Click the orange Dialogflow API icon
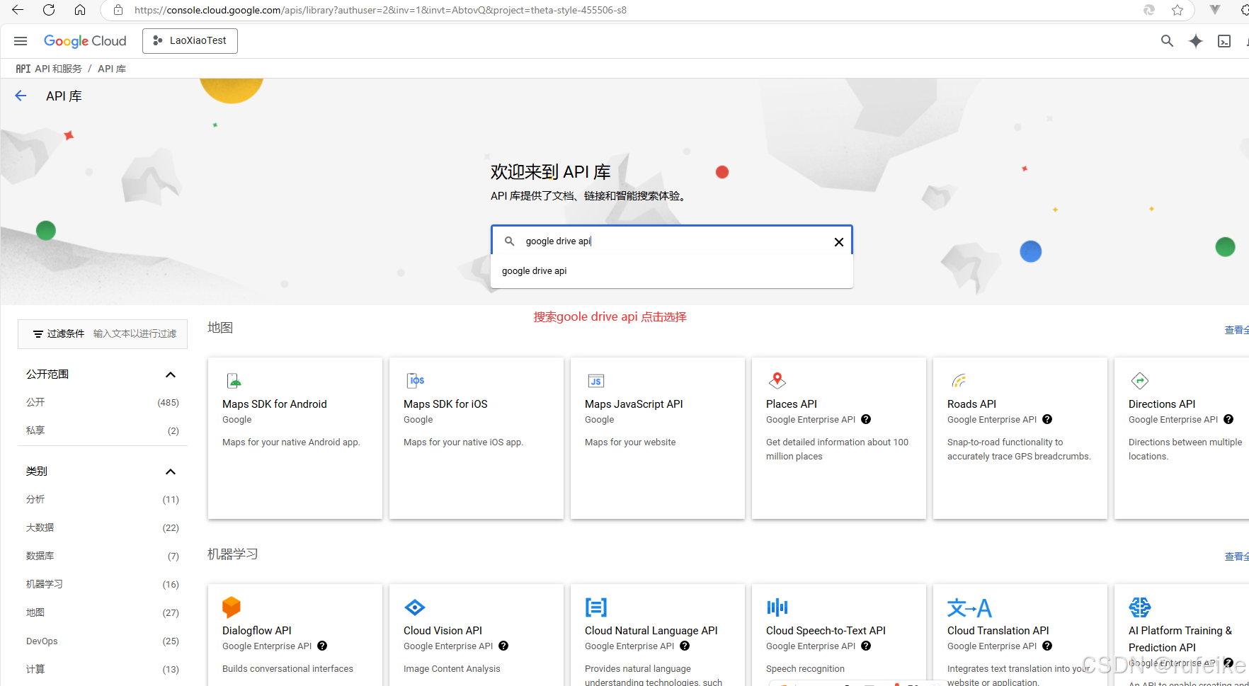This screenshot has width=1249, height=686. tap(232, 607)
